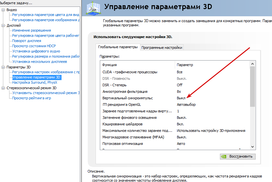
Task: Open Вертикальный синхроимпульс value Выкл
Action: [181, 98]
